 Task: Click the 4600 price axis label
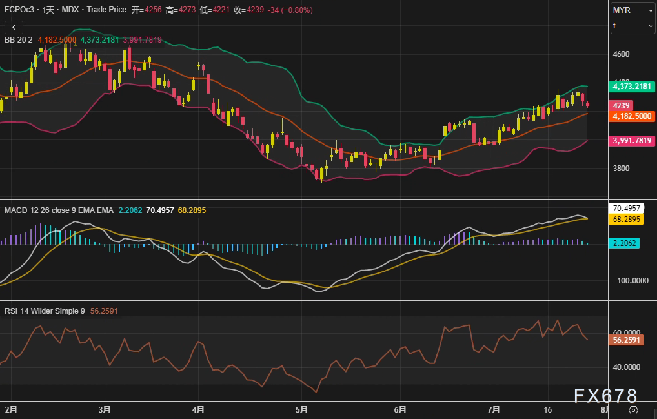coord(622,54)
